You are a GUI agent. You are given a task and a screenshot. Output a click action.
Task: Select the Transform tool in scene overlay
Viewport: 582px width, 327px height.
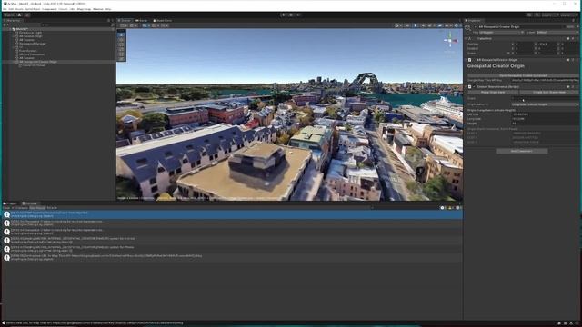coord(121,58)
